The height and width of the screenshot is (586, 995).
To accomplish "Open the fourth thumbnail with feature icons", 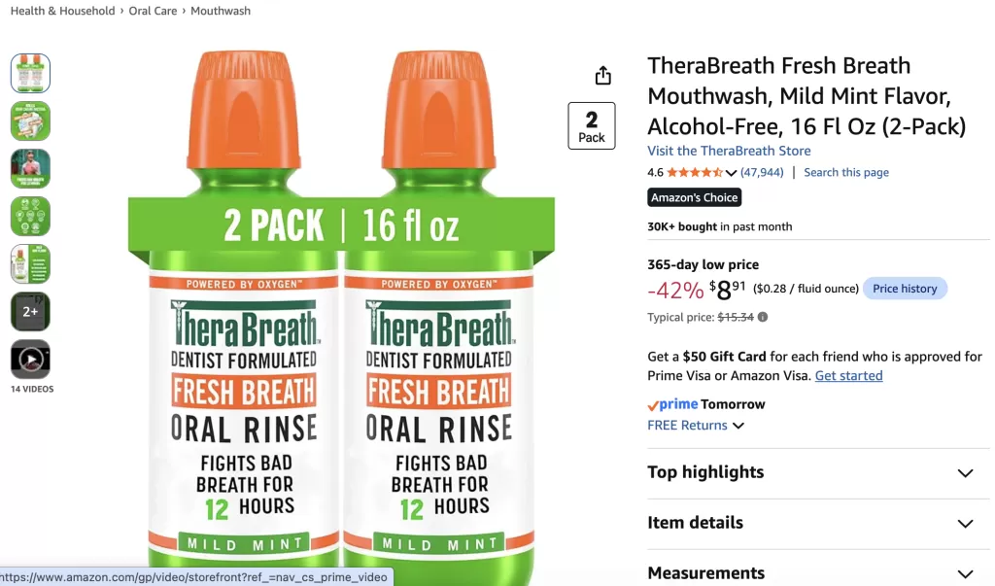I will [30, 216].
